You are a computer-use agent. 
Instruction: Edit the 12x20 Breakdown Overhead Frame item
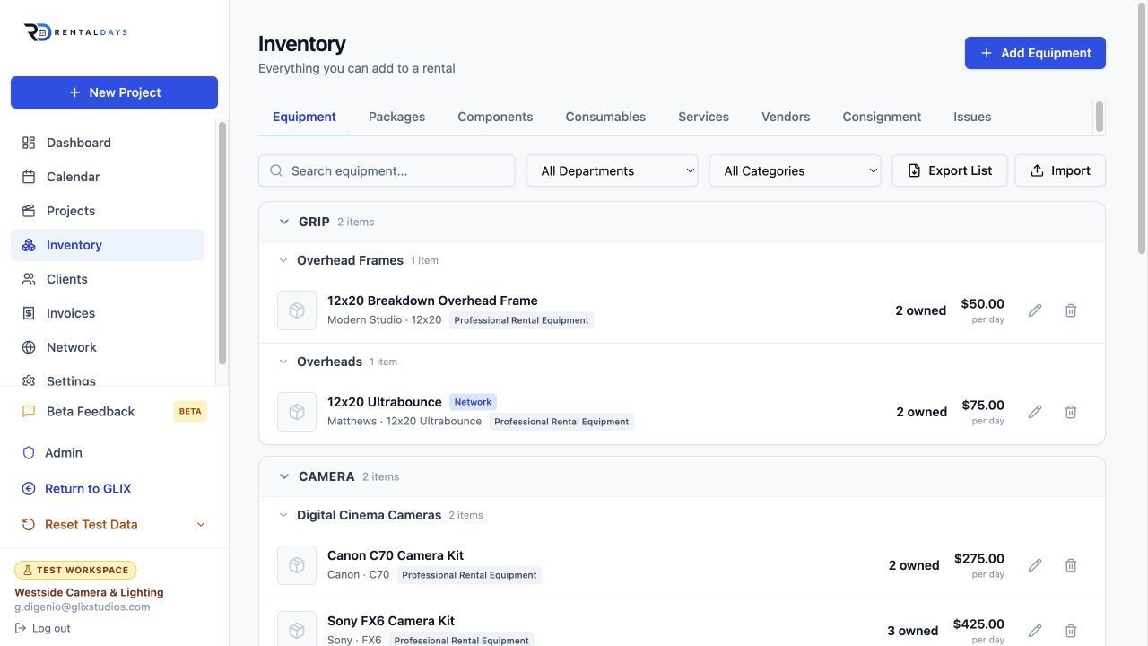coord(1035,310)
